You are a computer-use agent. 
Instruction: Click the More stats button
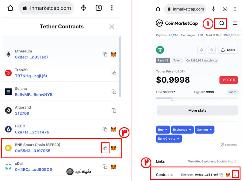[x=197, y=110]
